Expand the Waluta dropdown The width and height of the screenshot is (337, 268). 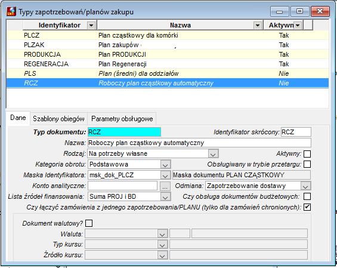pos(162,234)
